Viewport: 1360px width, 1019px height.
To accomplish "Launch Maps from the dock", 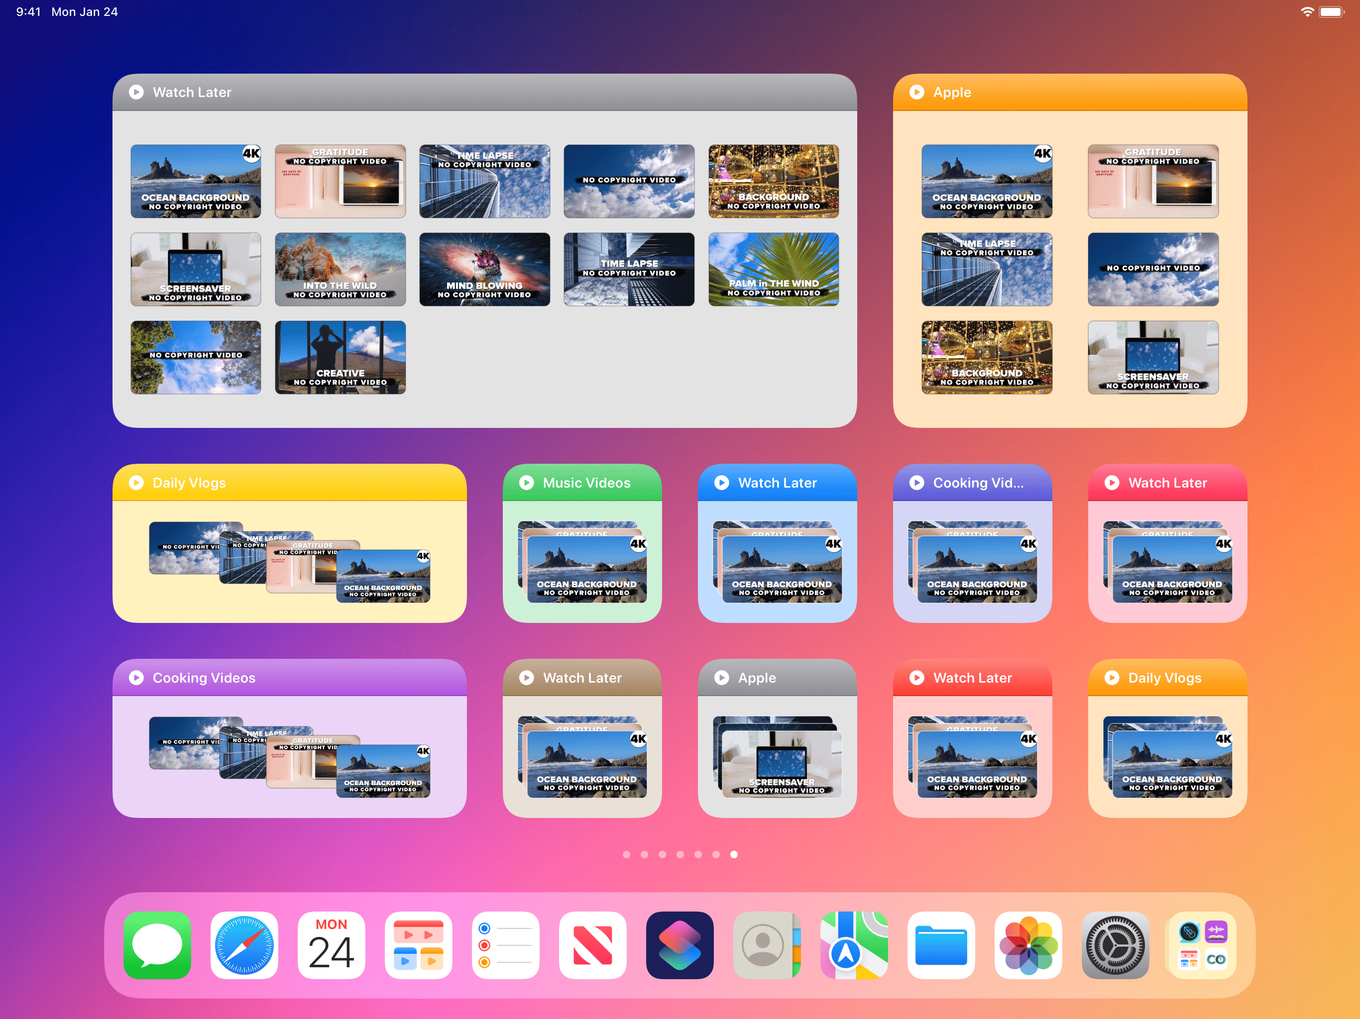I will tap(853, 945).
